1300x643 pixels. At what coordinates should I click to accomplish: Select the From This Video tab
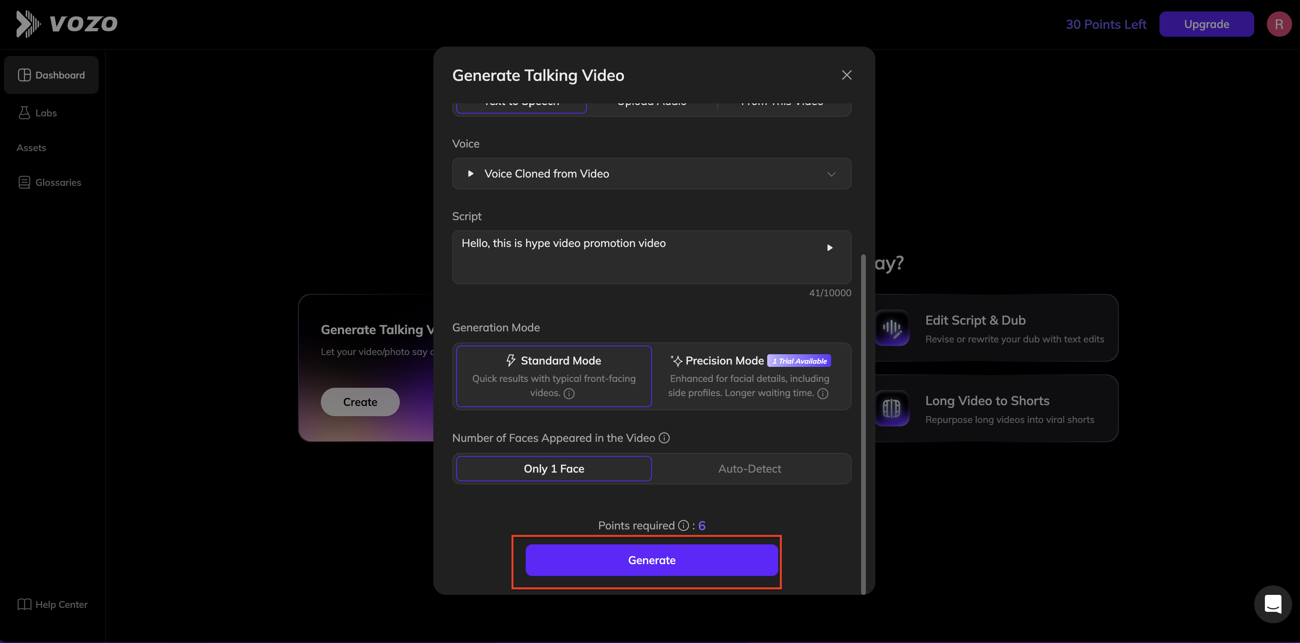(x=782, y=103)
